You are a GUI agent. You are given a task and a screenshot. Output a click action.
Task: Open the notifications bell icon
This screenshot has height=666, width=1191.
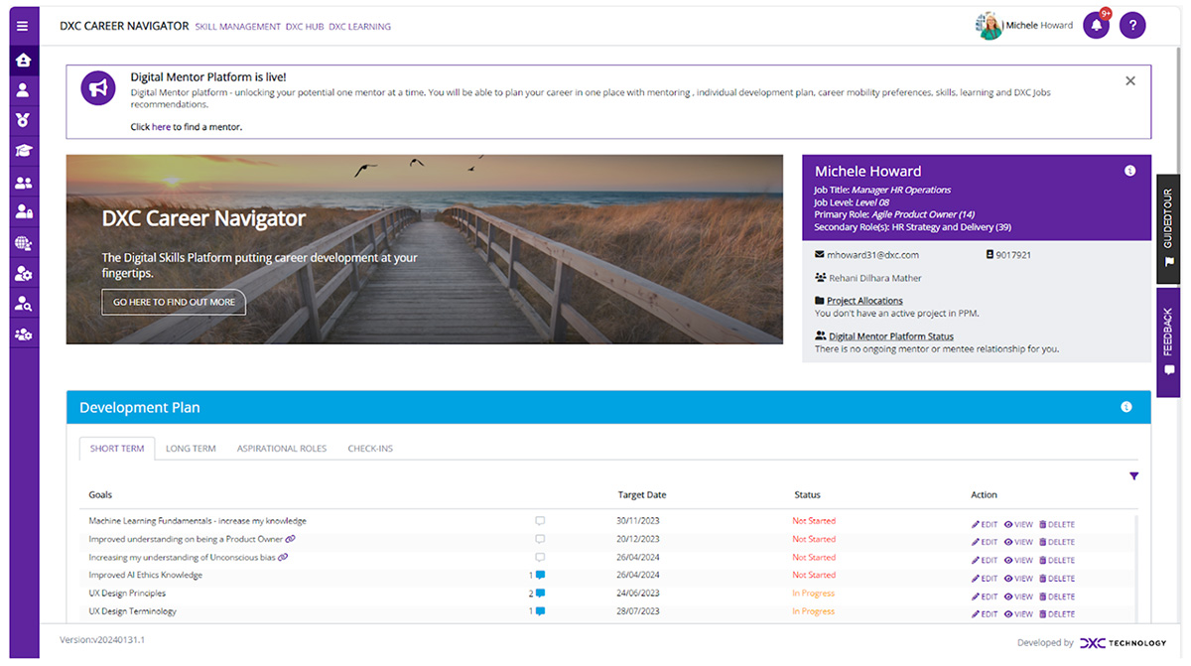pyautogui.click(x=1096, y=26)
